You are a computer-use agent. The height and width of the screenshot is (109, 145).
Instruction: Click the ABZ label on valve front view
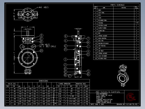point(28,39)
